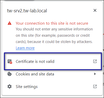Click the invalid certificate icon
Image resolution: width=104 pixels, height=98 pixels.
pyautogui.click(x=10, y=62)
